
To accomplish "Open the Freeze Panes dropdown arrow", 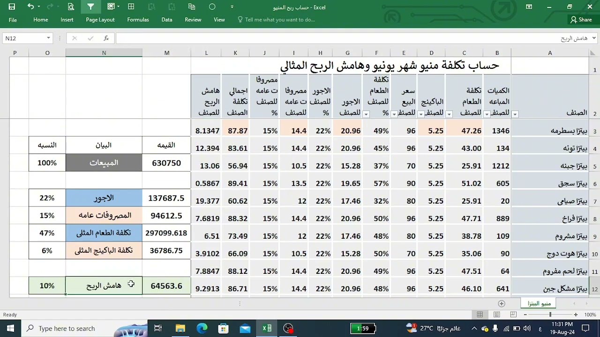I will [119, 7].
